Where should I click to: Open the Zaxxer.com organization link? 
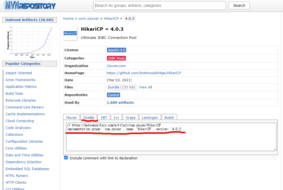[116, 66]
